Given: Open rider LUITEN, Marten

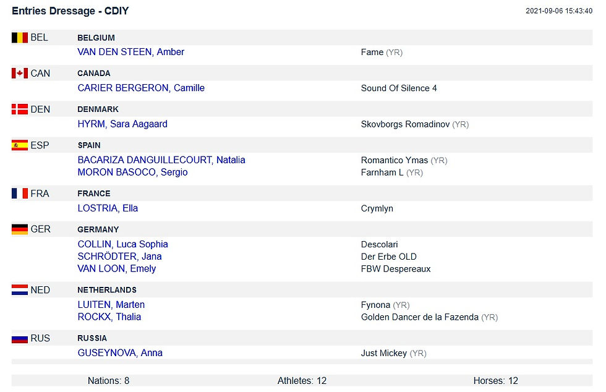Looking at the screenshot, I should point(111,304).
